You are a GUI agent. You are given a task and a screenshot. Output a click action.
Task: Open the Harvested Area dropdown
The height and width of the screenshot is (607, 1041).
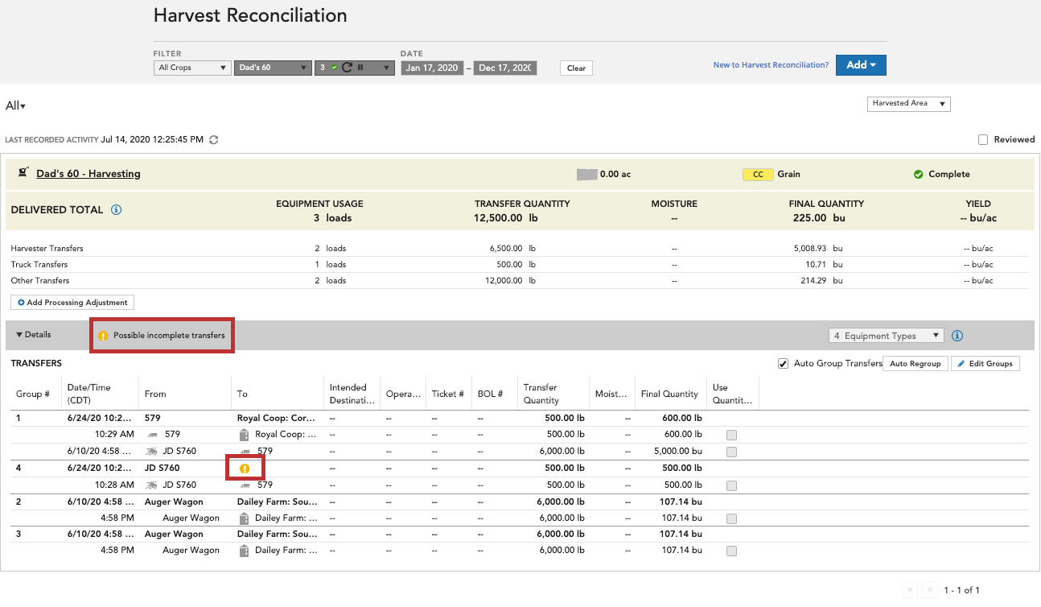909,103
